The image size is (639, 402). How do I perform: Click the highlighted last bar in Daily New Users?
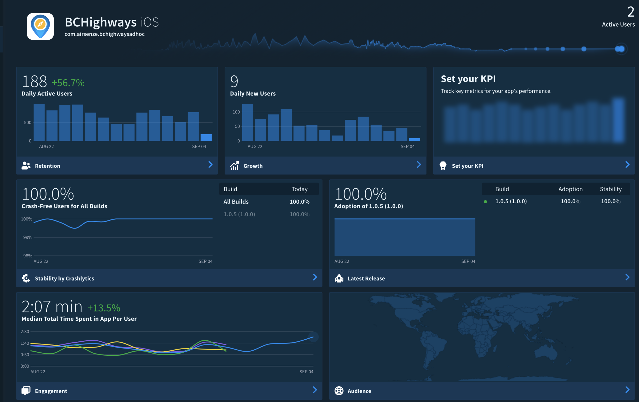(x=415, y=139)
